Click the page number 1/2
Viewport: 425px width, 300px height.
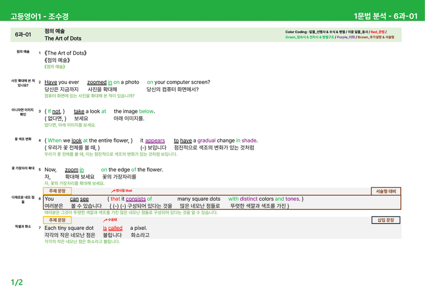click(17, 282)
